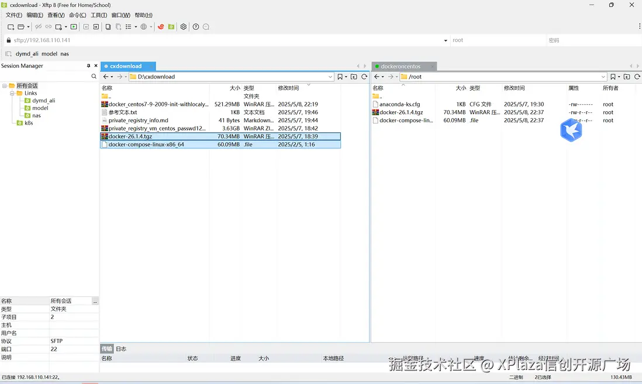This screenshot has width=642, height=384.
Task: Click the 密码 password field
Action: pyautogui.click(x=593, y=40)
